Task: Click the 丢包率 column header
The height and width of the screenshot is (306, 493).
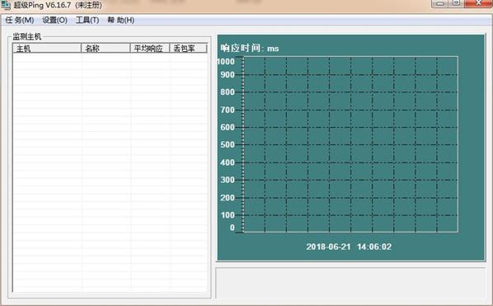Action: tap(188, 48)
